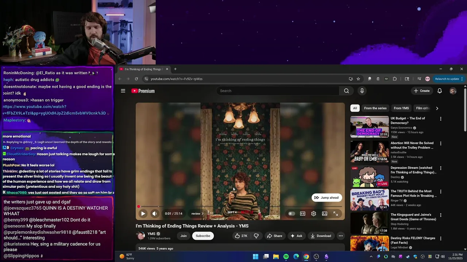Open the YMS channel name link

151,234
